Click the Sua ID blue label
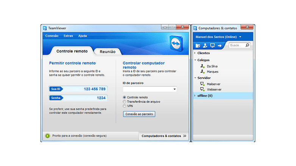 pyautogui.click(x=56, y=89)
